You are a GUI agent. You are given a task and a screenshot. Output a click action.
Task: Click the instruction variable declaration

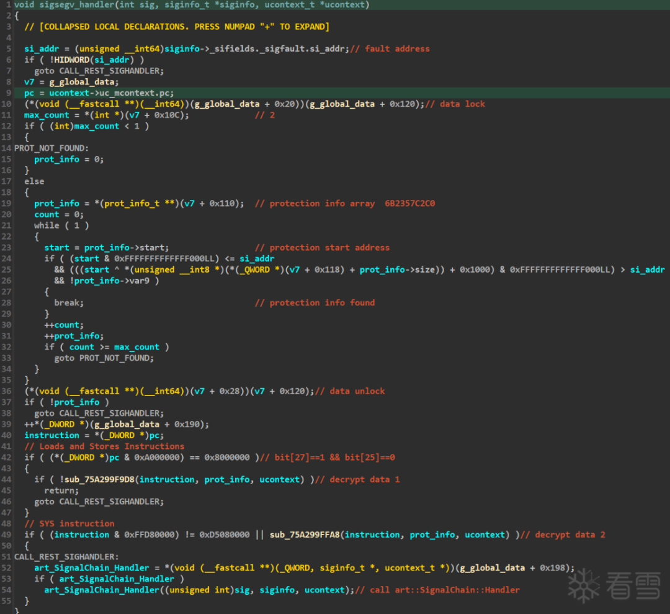pos(51,435)
